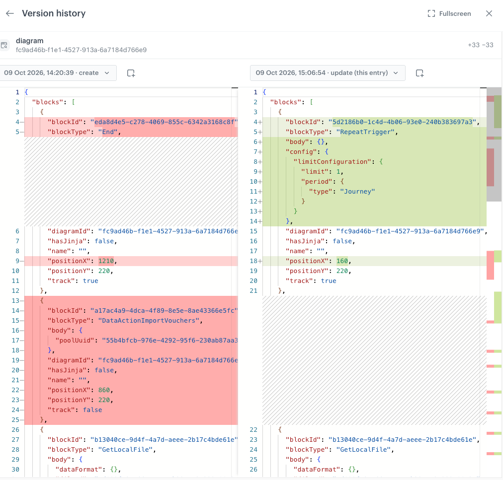Open the right version dropdown showing 15:06:54 update
This screenshot has width=503, height=480.
point(328,73)
